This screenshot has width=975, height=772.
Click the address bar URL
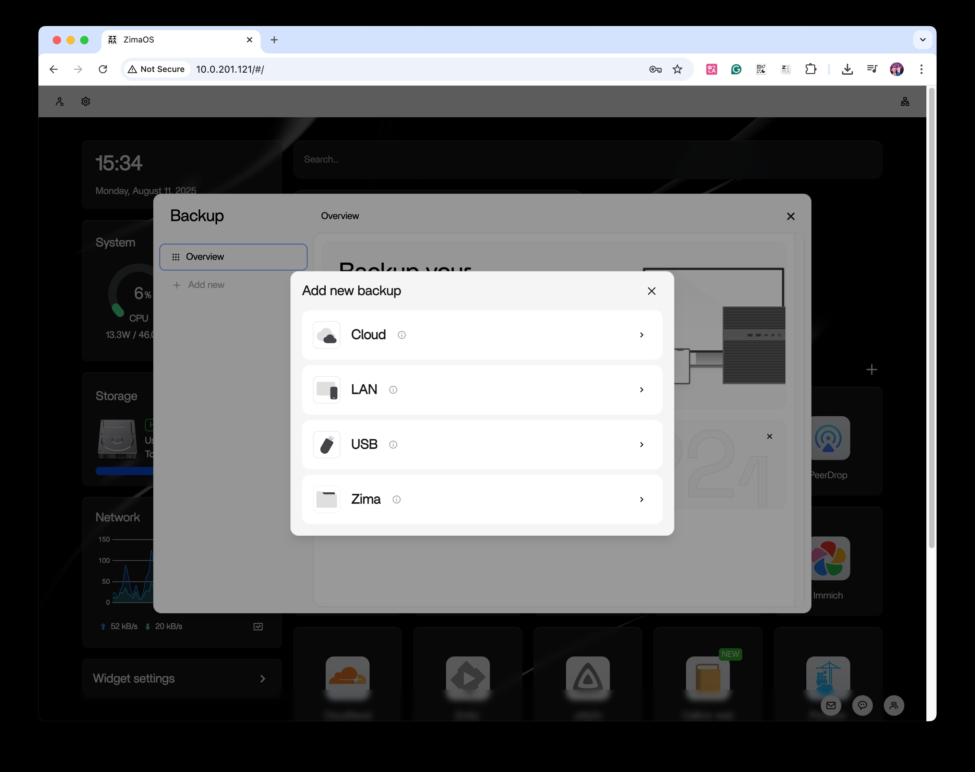(x=230, y=69)
